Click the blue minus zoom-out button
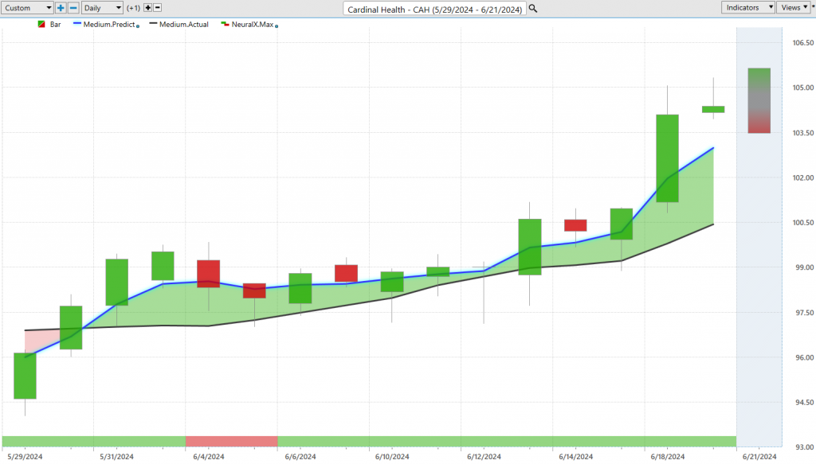Screen dimensions: 816x464 pos(73,8)
